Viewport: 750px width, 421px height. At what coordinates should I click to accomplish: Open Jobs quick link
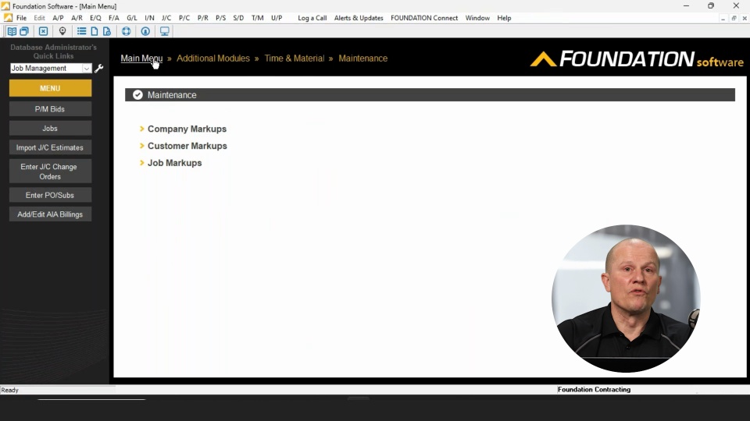tap(50, 128)
